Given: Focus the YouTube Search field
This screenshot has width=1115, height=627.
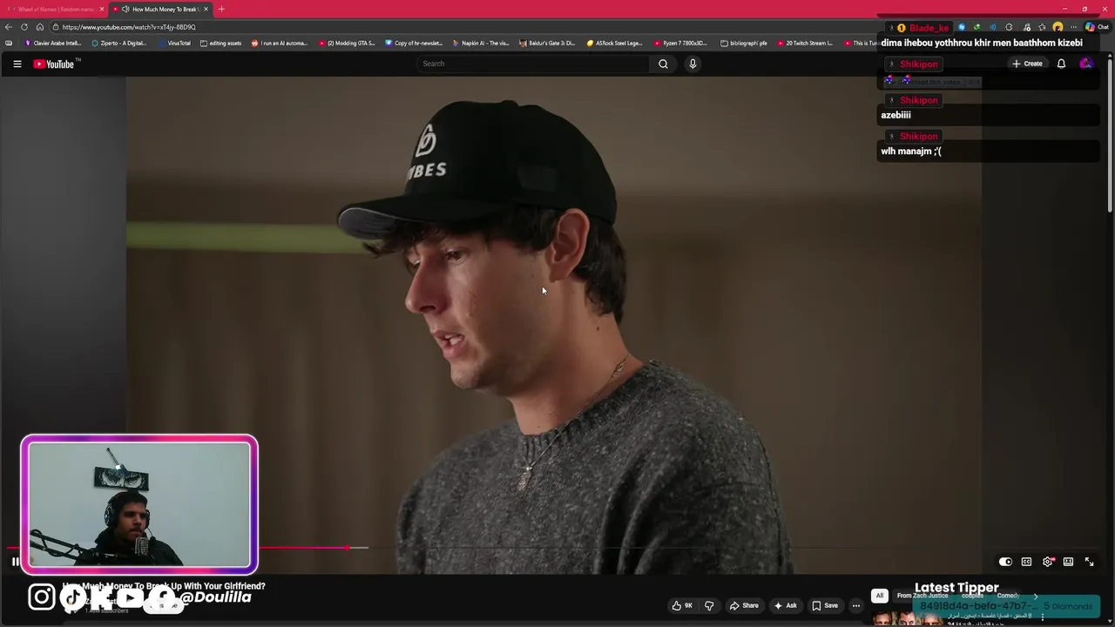Looking at the screenshot, I should click(533, 64).
